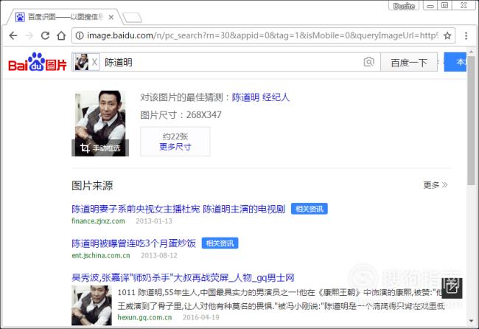Open article 陈道明妻子系前央视女主播杜宪
479x329 pixels.
pyautogui.click(x=178, y=209)
